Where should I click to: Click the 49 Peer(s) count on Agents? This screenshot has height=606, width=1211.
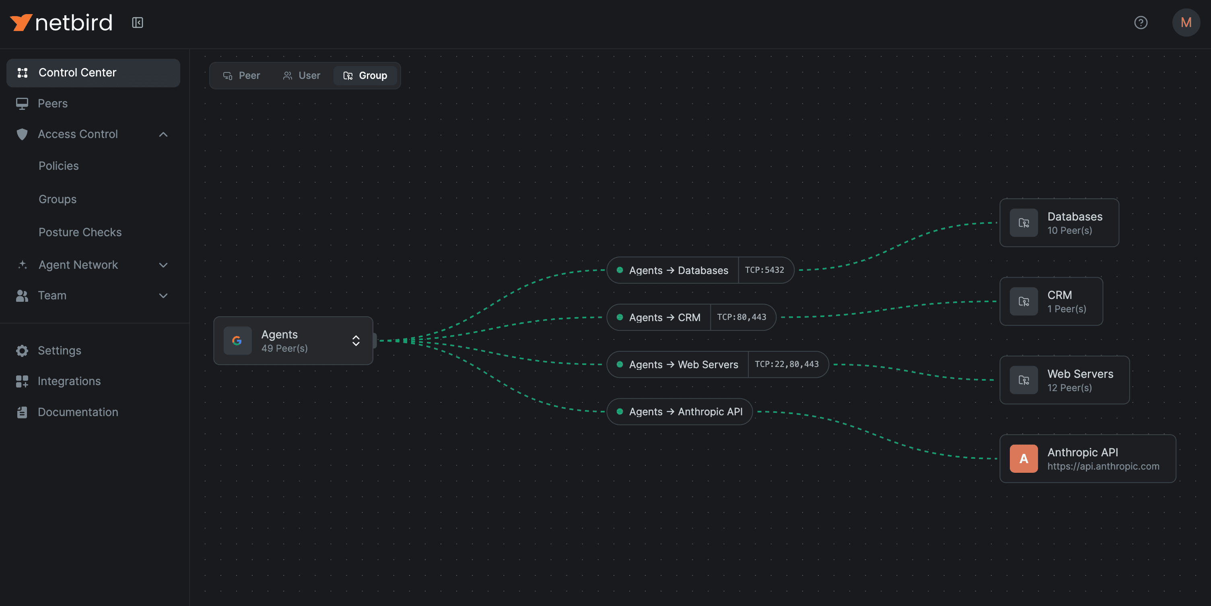click(x=284, y=348)
